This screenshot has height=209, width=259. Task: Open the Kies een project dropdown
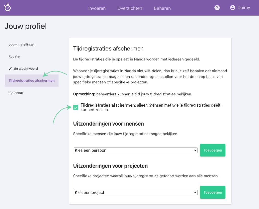(136, 192)
